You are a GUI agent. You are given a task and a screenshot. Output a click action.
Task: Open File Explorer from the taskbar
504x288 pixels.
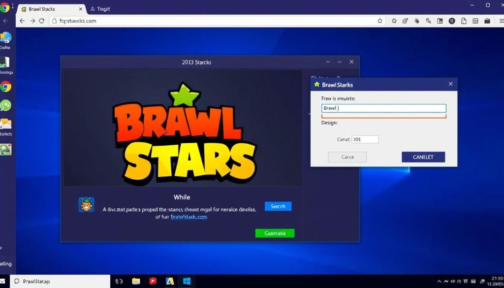[x=135, y=281]
